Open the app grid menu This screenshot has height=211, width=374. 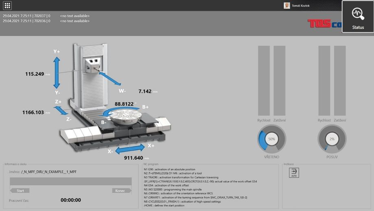[7, 5]
